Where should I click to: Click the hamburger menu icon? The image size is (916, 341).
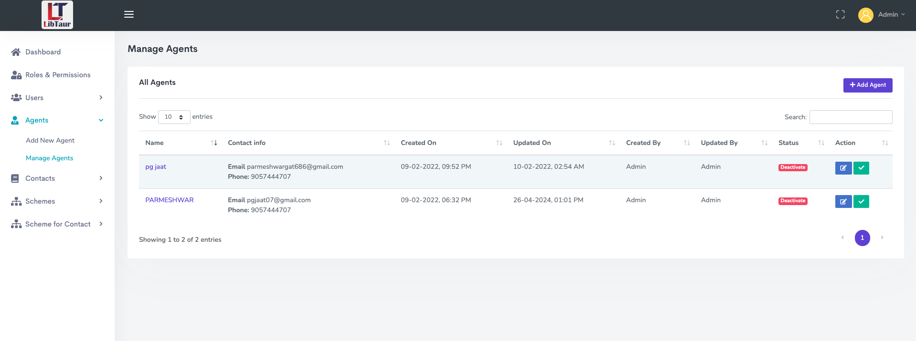point(129,14)
